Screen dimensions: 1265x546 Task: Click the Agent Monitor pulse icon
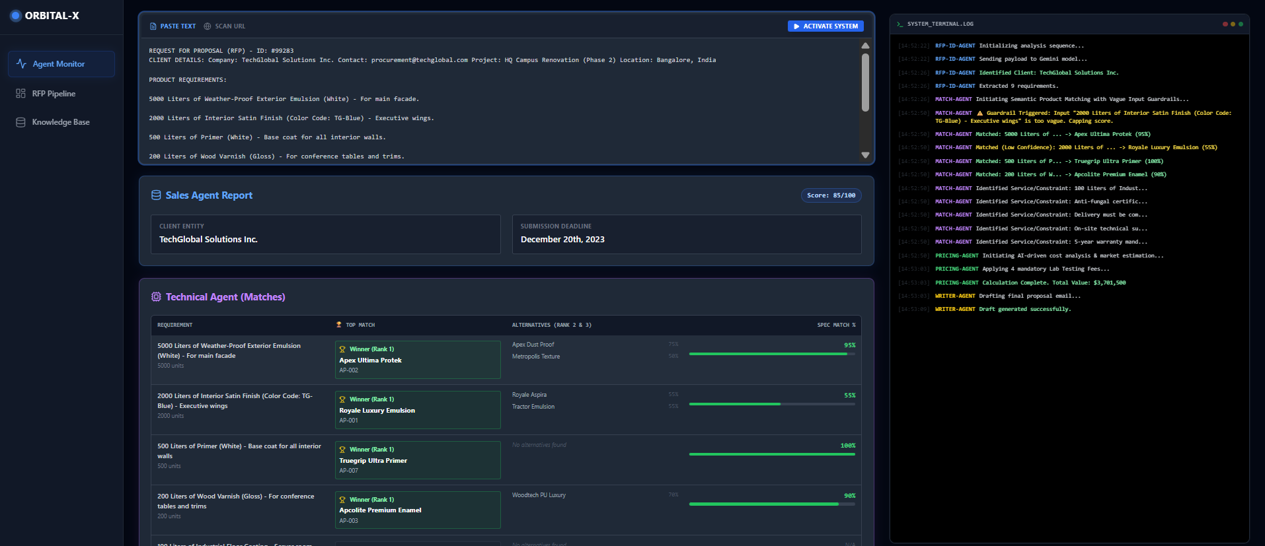(21, 64)
